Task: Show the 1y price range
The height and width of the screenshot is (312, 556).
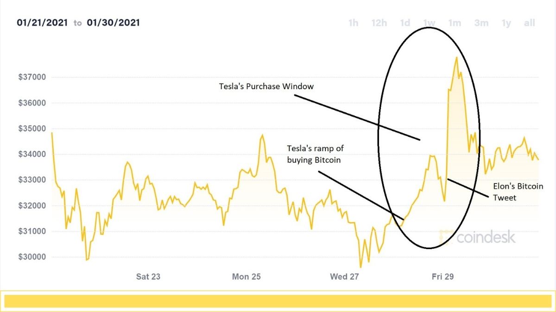Action: point(506,23)
